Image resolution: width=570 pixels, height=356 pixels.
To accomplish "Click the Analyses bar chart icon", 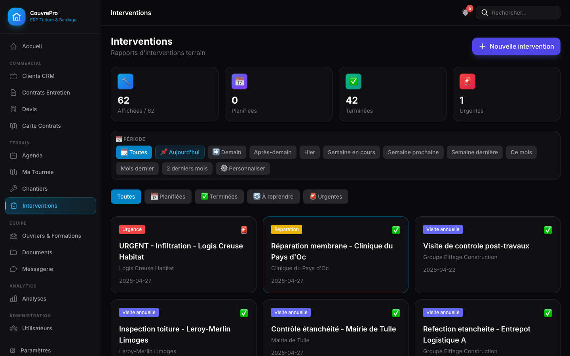I will point(13,299).
